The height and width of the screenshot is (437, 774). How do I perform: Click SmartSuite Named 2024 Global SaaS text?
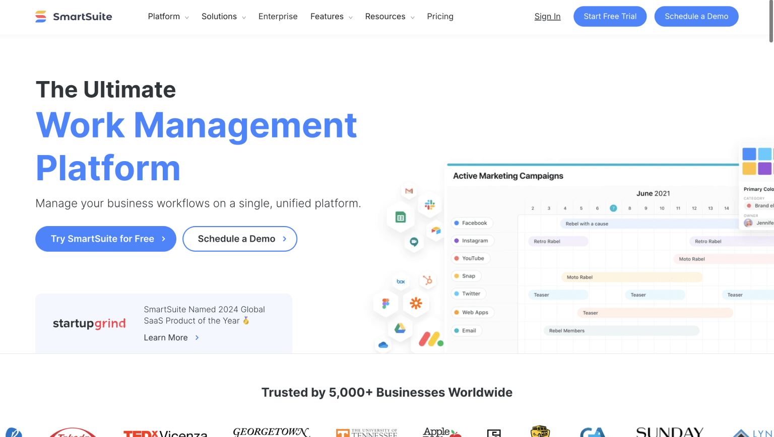[x=204, y=315]
